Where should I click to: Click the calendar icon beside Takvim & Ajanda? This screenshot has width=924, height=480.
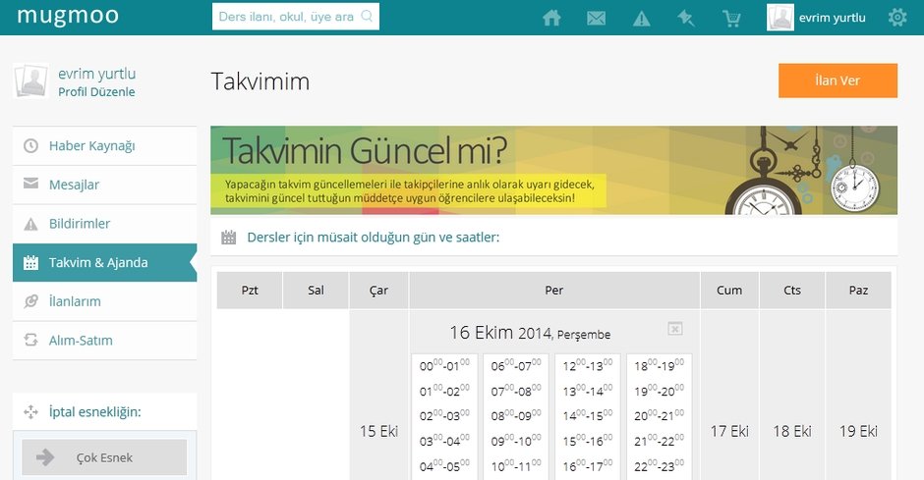pos(30,262)
